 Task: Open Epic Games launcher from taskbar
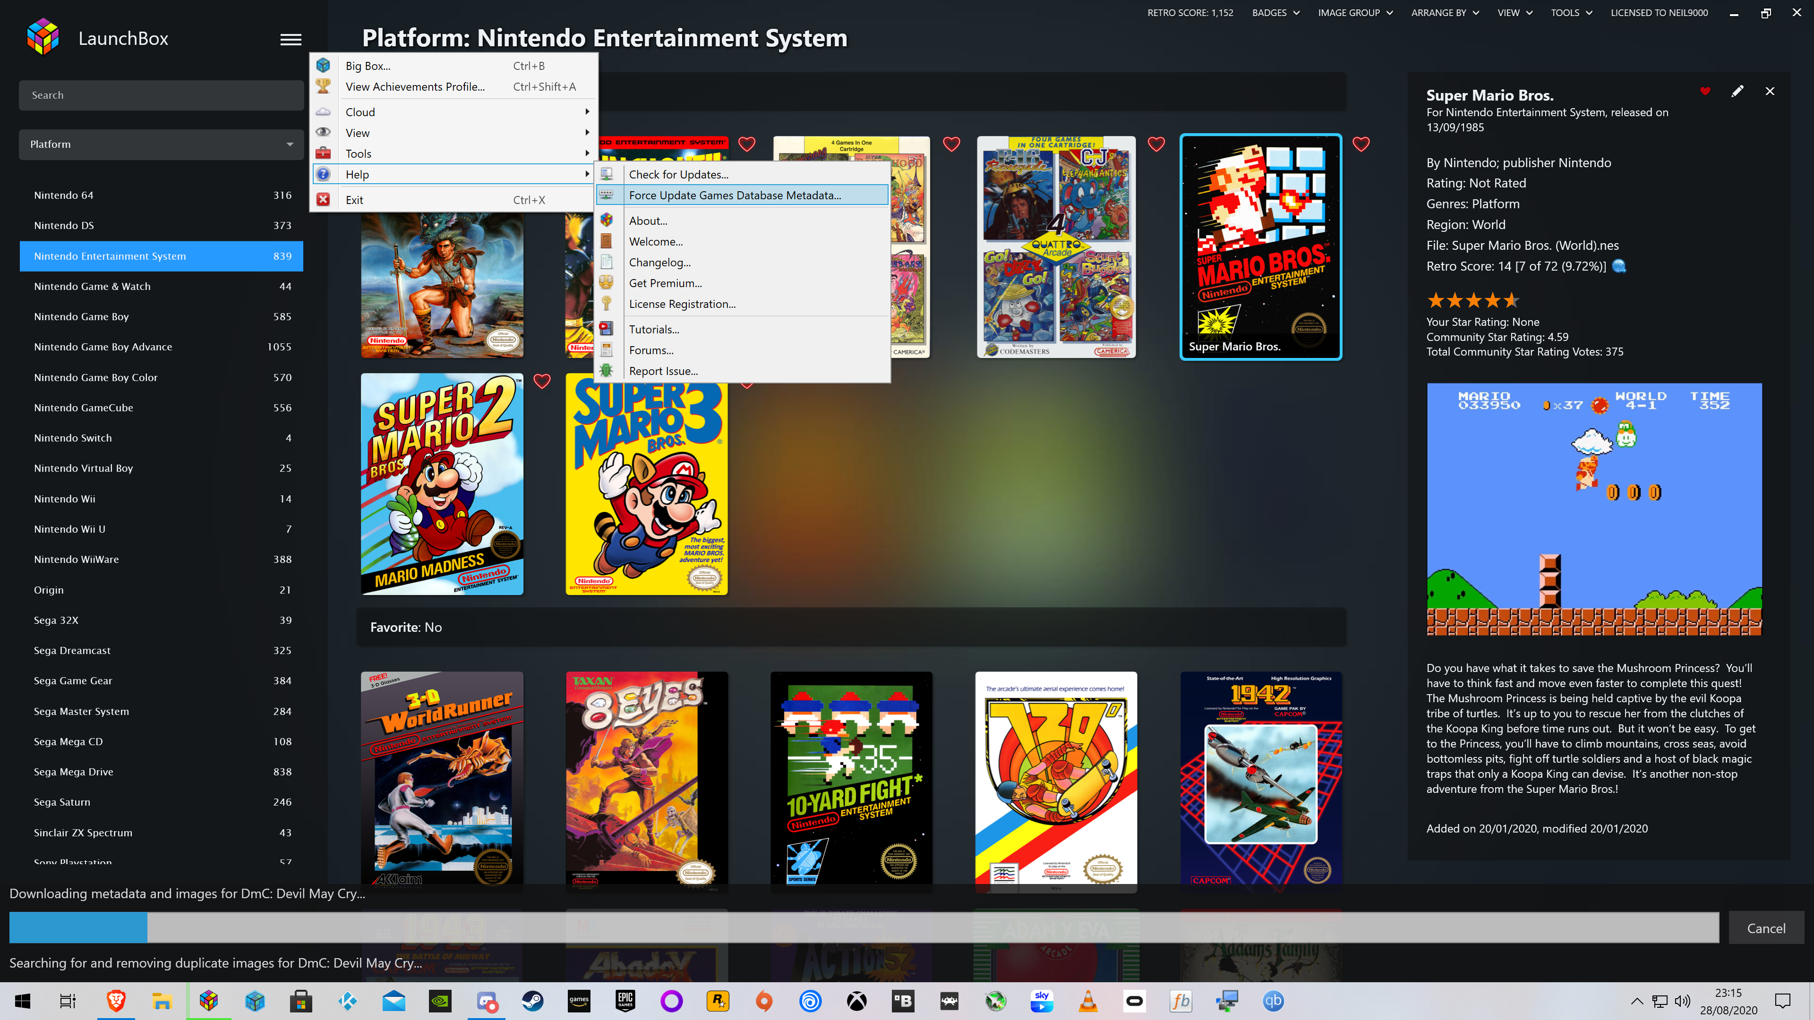(625, 1001)
